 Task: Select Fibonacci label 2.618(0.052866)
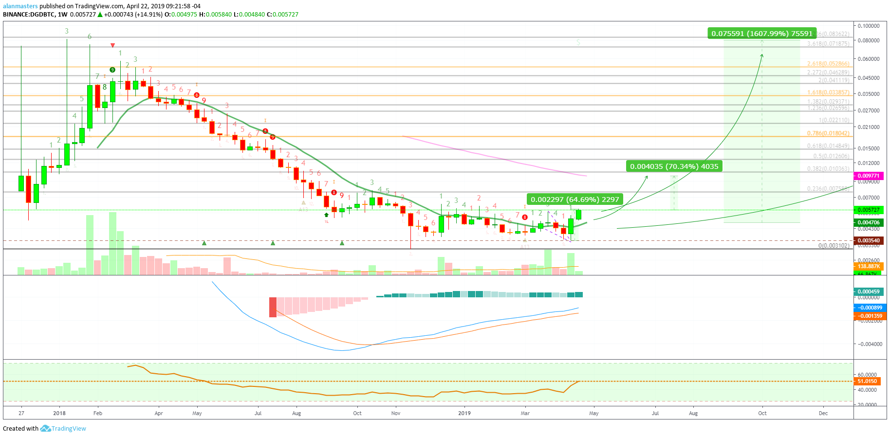click(828, 64)
